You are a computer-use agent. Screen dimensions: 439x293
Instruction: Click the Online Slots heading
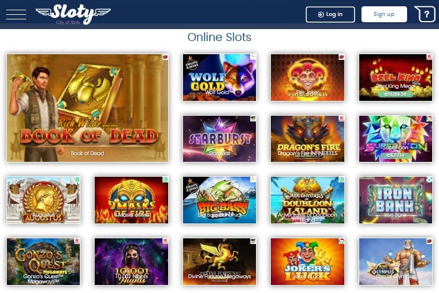[x=219, y=37]
